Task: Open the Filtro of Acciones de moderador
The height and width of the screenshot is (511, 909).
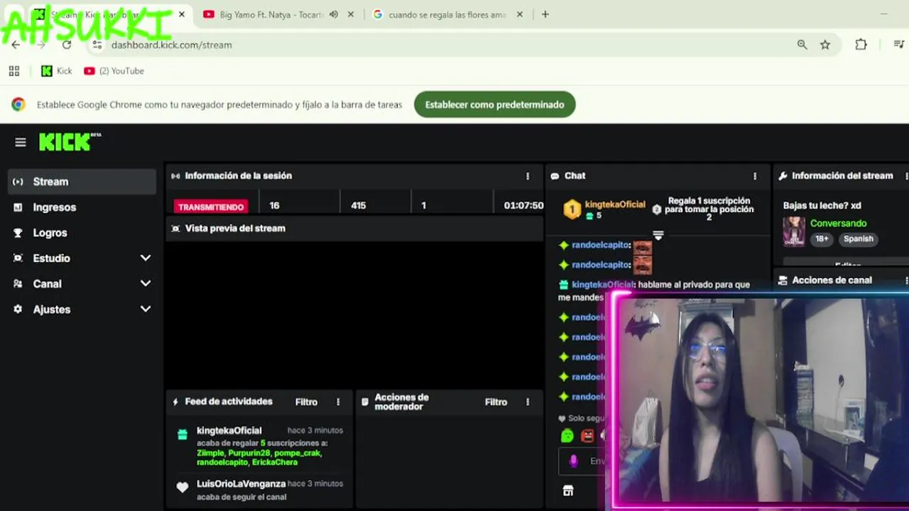Action: 496,402
